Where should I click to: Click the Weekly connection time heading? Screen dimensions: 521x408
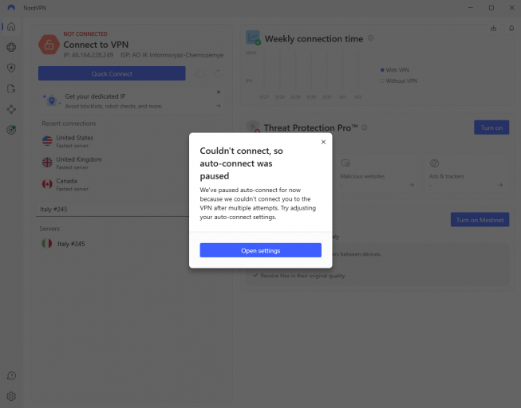point(314,39)
